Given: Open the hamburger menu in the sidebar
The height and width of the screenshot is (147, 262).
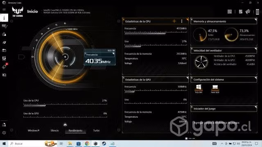Looking at the screenshot, I should [4, 9].
